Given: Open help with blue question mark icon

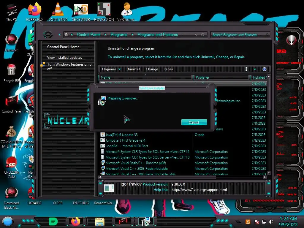Looking at the screenshot, I should tap(265, 69).
